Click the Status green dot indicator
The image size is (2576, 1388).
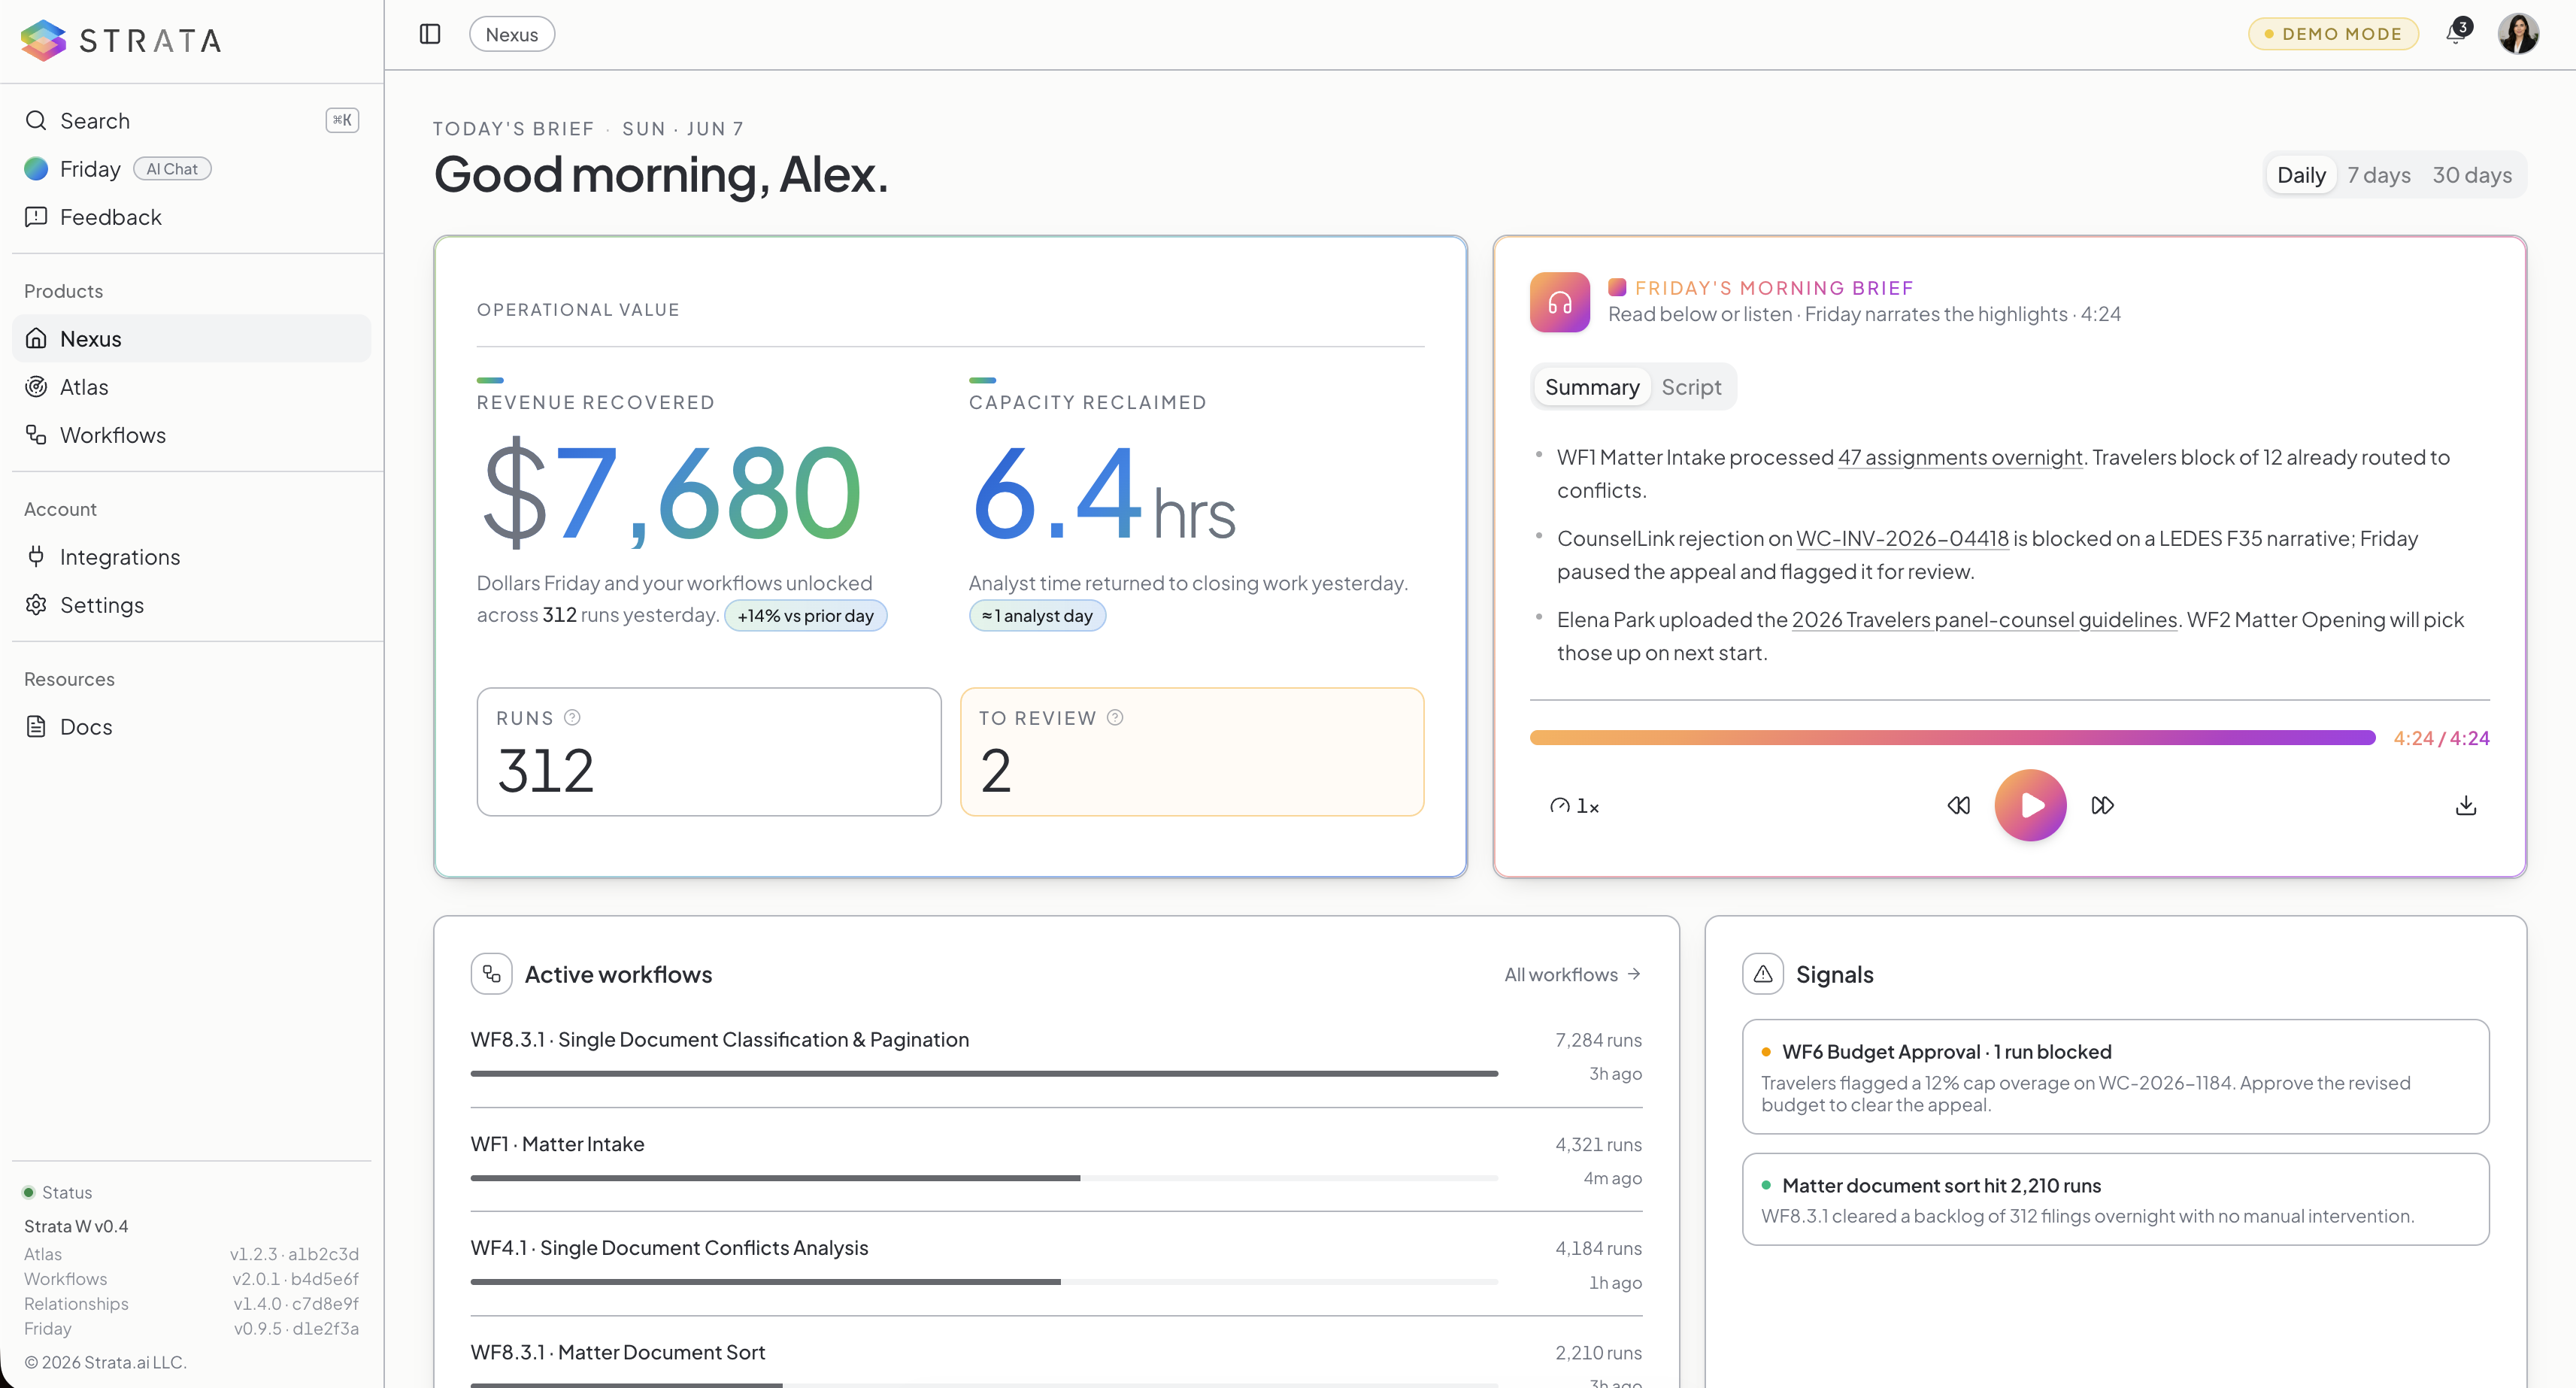click(29, 1192)
